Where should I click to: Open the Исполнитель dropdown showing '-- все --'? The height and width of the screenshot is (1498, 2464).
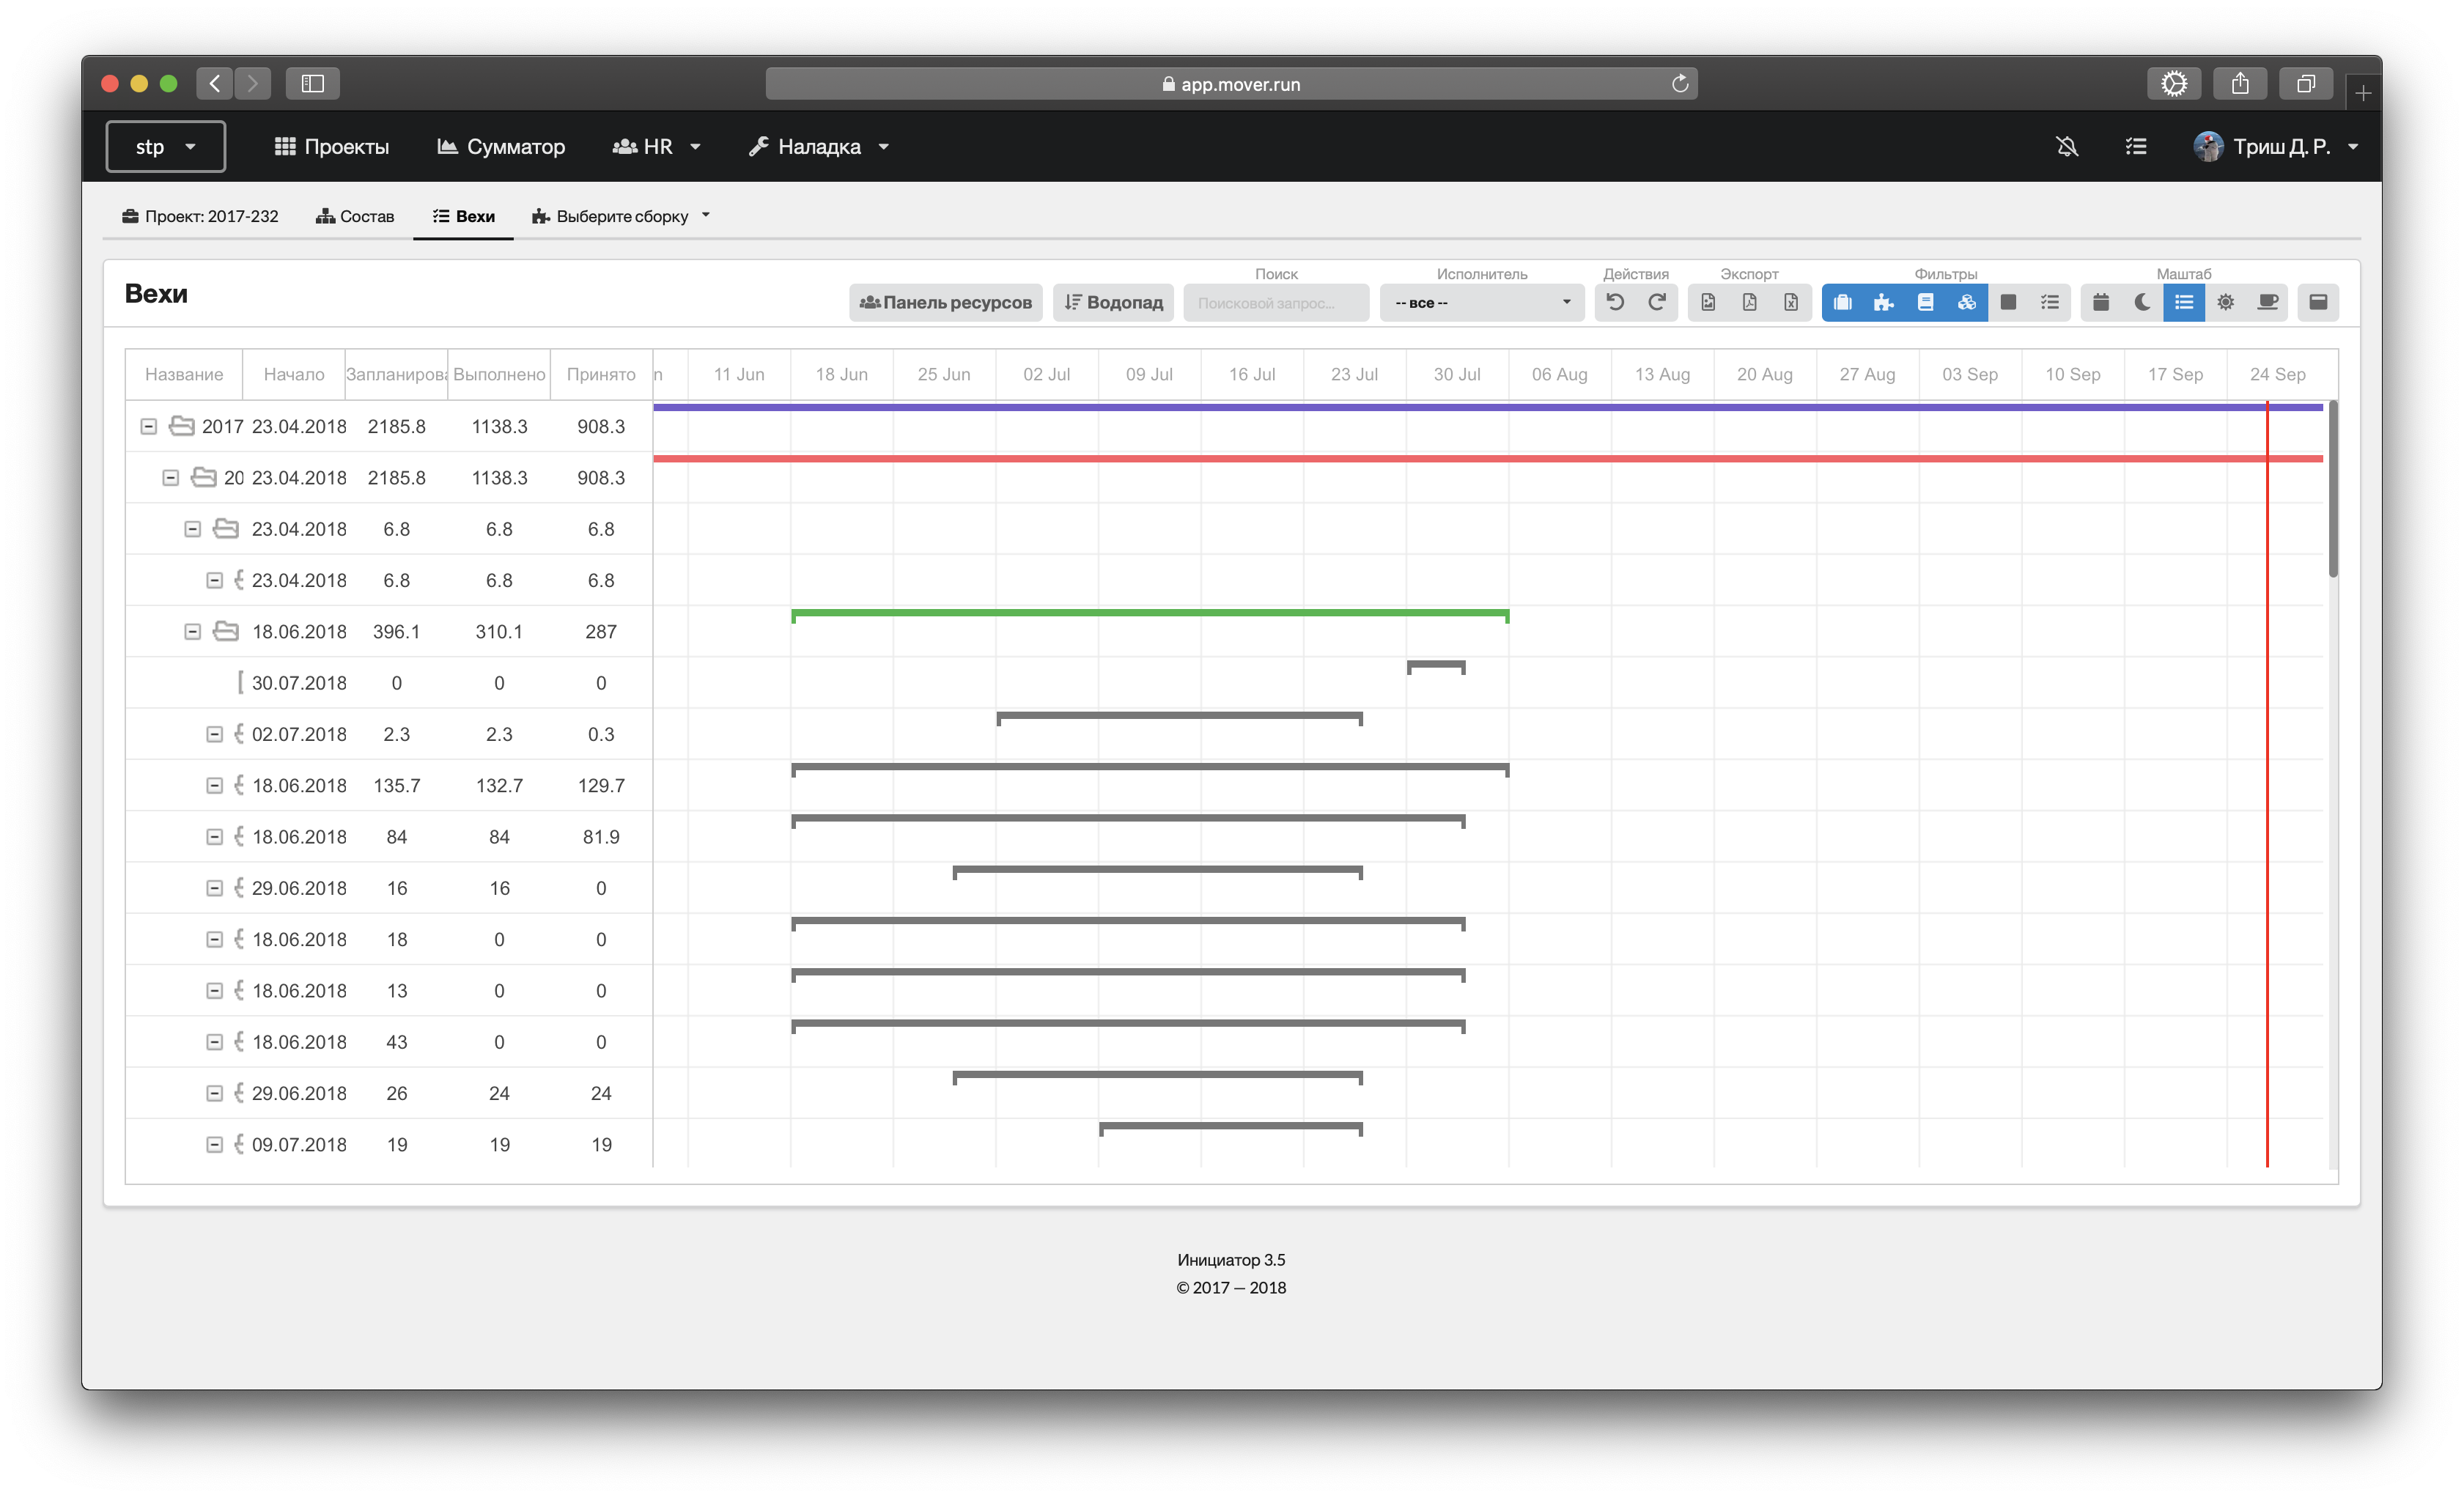1482,303
